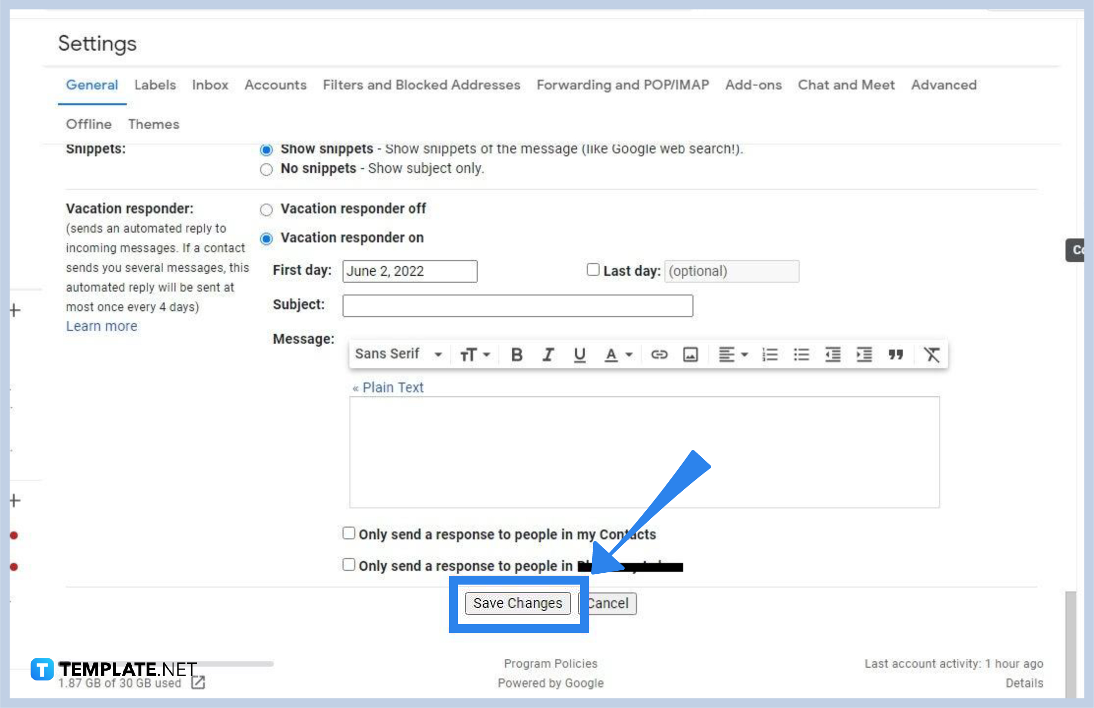
Task: Open the Learn more link
Action: 101,325
